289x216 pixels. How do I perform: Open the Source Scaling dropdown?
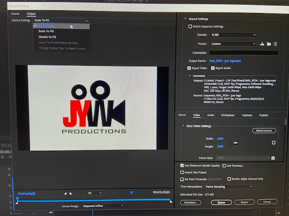[x=61, y=20]
